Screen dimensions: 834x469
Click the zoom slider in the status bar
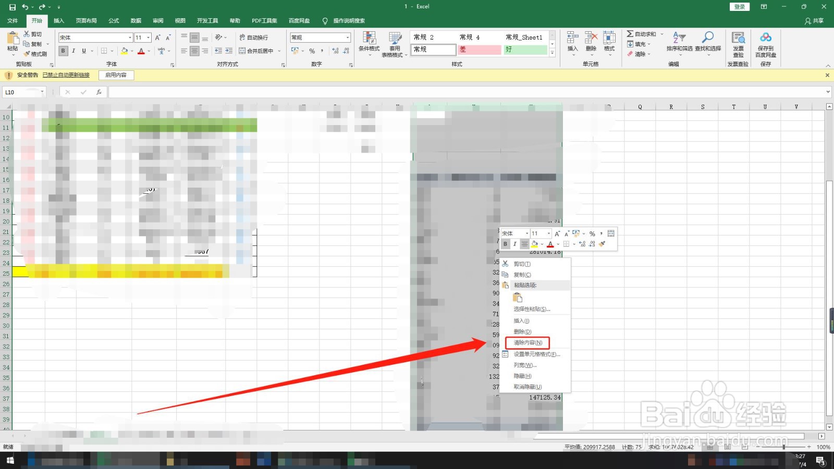pyautogui.click(x=783, y=447)
